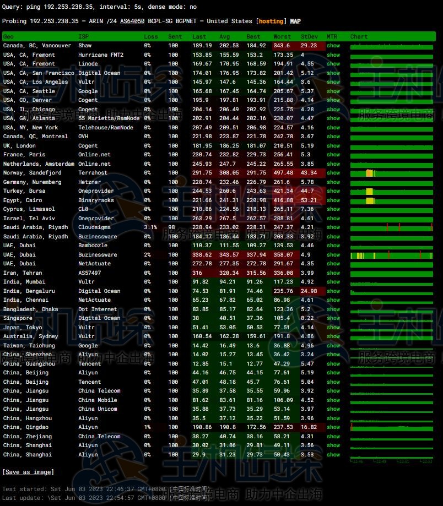Click the Avg column header
Viewport: 443px width, 506px height.
click(225, 36)
